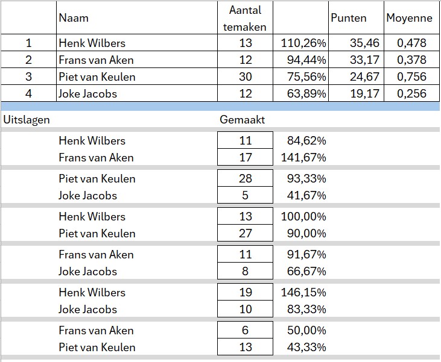Select the result cell showing 100,00%
This screenshot has height=362, width=441.
click(x=303, y=216)
